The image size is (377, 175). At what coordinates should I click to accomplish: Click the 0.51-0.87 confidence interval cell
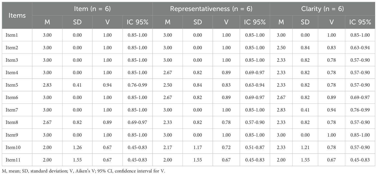point(255,147)
